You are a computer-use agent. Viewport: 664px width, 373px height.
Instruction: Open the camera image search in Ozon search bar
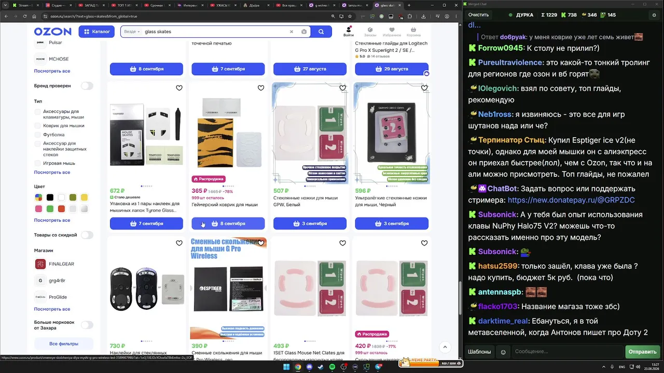pos(304,32)
